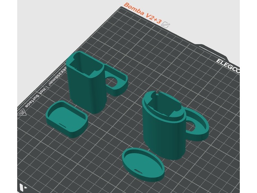This screenshot has width=257, height=193.
Task: Select the oval container model
Action: coord(163,126)
